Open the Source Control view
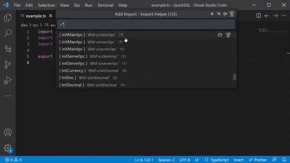The width and height of the screenshot is (290, 163). 8,64
